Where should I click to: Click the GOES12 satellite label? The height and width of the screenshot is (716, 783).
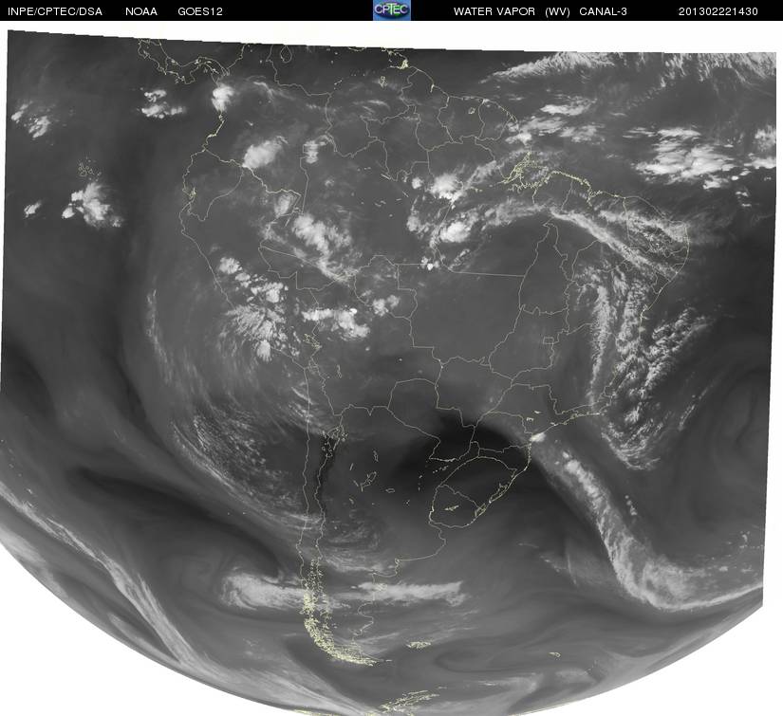point(200,11)
